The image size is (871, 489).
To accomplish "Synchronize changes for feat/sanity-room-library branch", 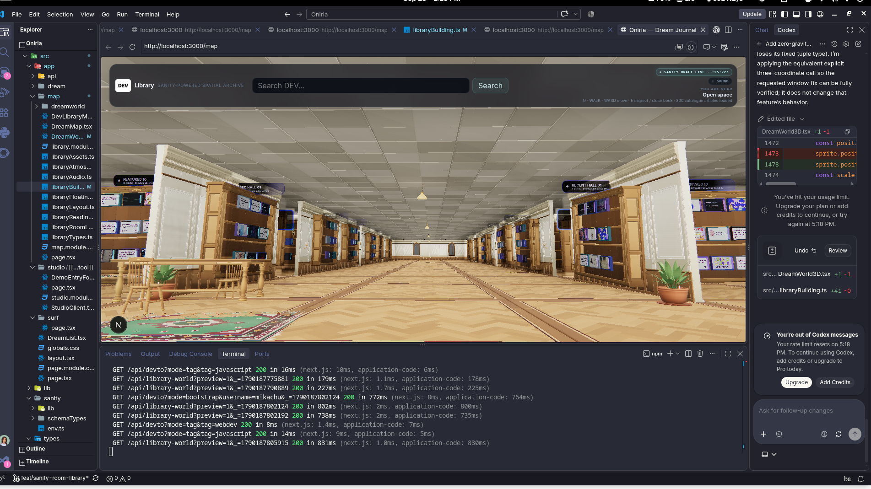I will 96,478.
